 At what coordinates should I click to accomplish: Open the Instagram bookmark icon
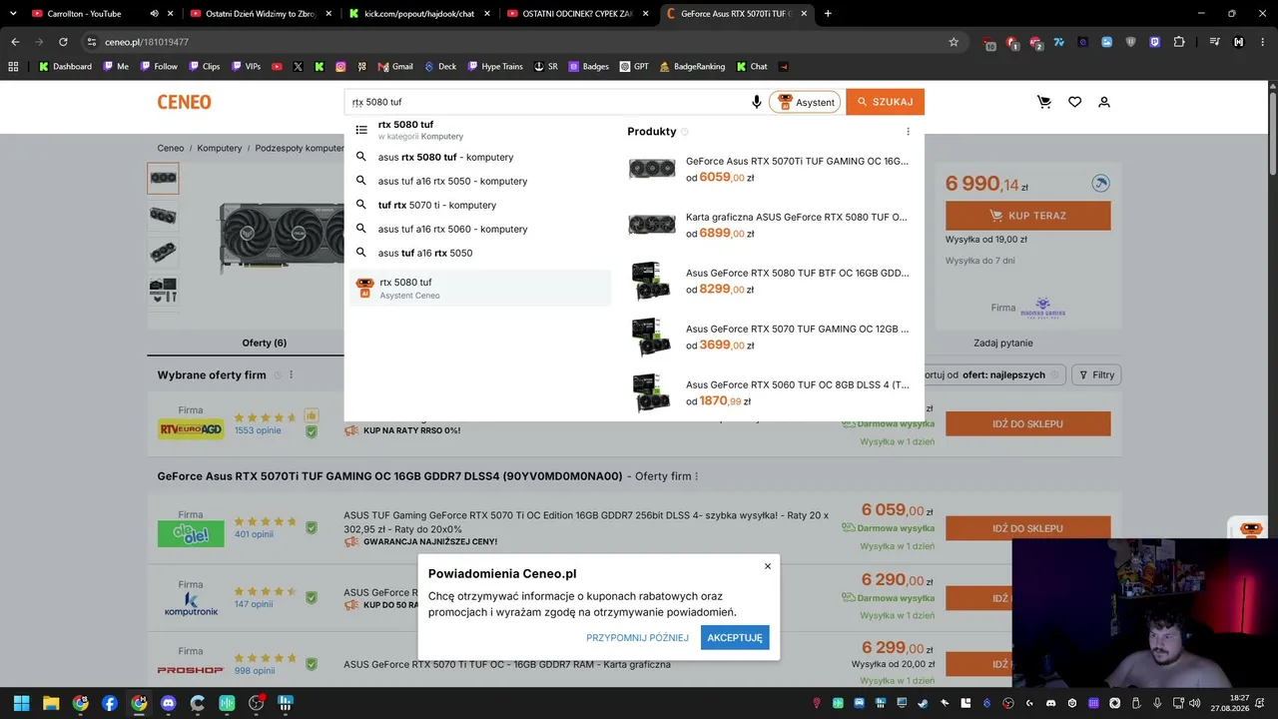pyautogui.click(x=340, y=67)
